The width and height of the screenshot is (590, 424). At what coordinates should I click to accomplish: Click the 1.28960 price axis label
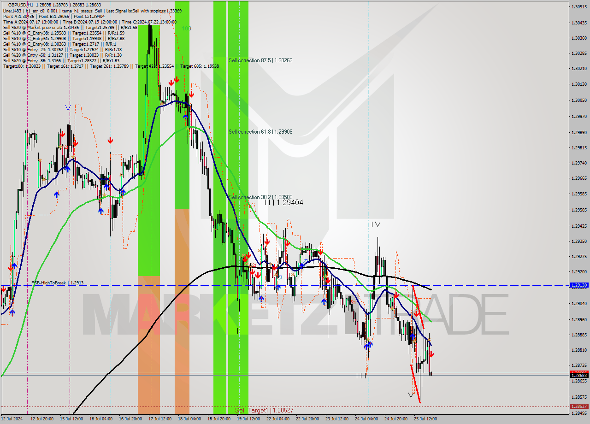point(578,319)
